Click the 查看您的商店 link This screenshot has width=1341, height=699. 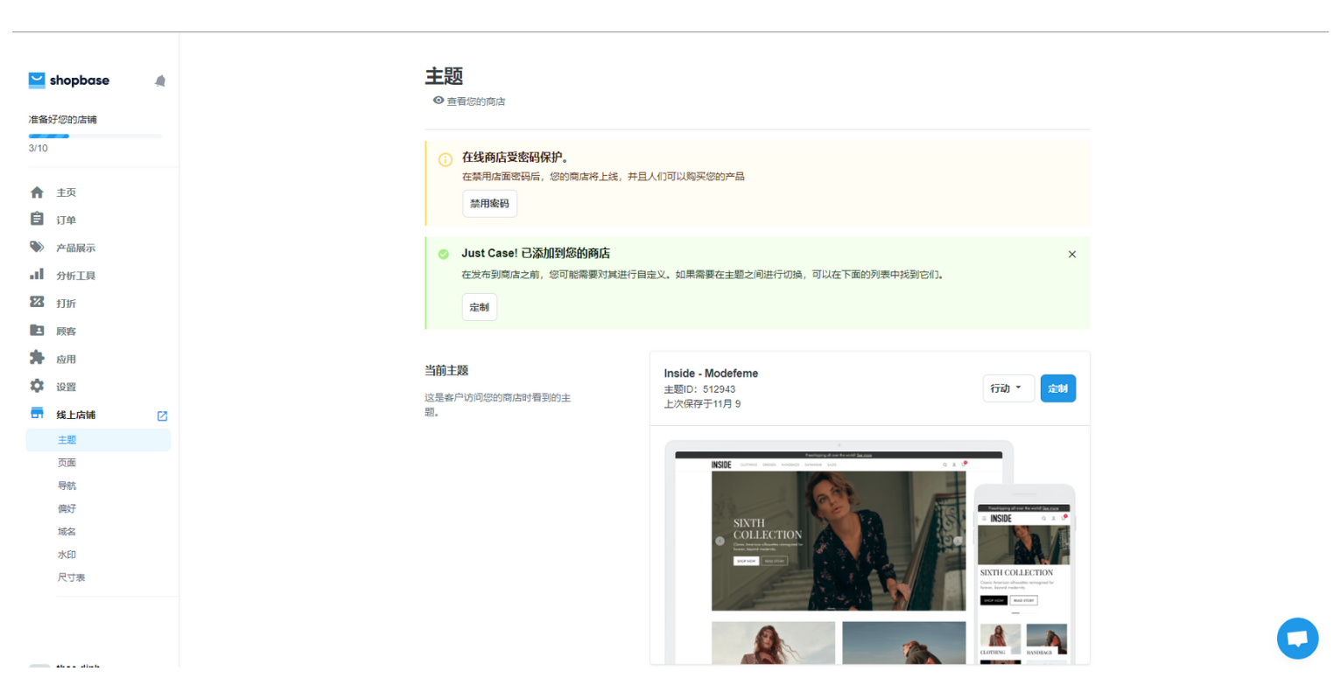pos(475,101)
